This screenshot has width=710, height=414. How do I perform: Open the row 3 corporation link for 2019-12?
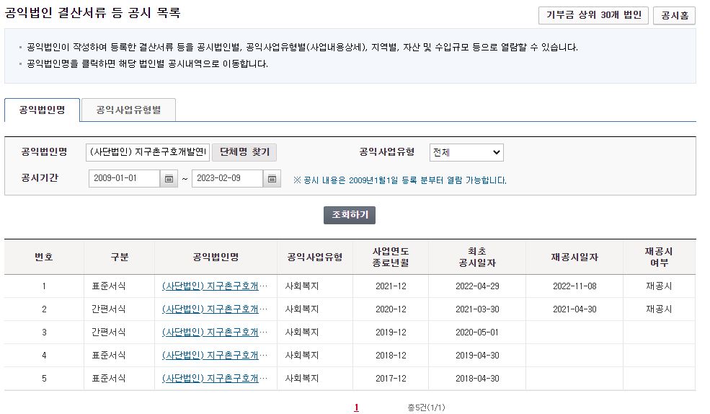210,332
